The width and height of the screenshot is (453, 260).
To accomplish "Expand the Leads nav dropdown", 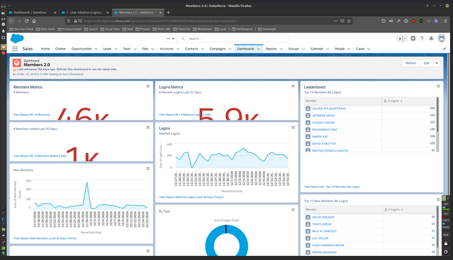I will pyautogui.click(x=116, y=49).
